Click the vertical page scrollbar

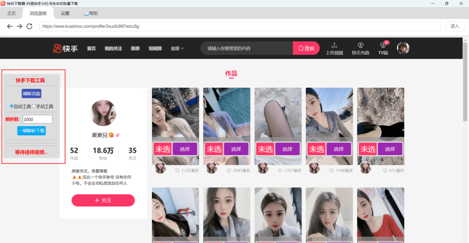pos(465,82)
